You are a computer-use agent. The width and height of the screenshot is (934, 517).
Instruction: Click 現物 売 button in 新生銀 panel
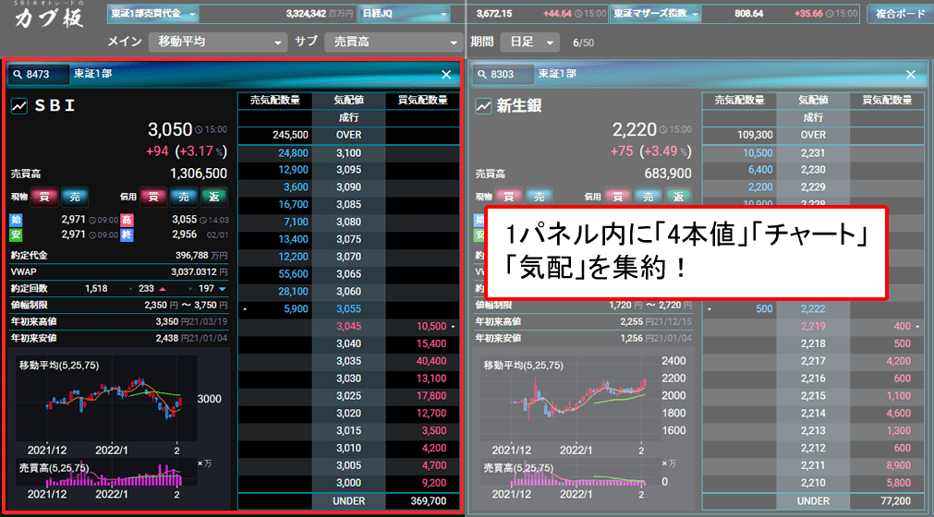(540, 197)
